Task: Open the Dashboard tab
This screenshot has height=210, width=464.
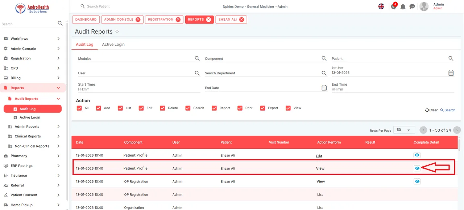Action: [x=86, y=20]
